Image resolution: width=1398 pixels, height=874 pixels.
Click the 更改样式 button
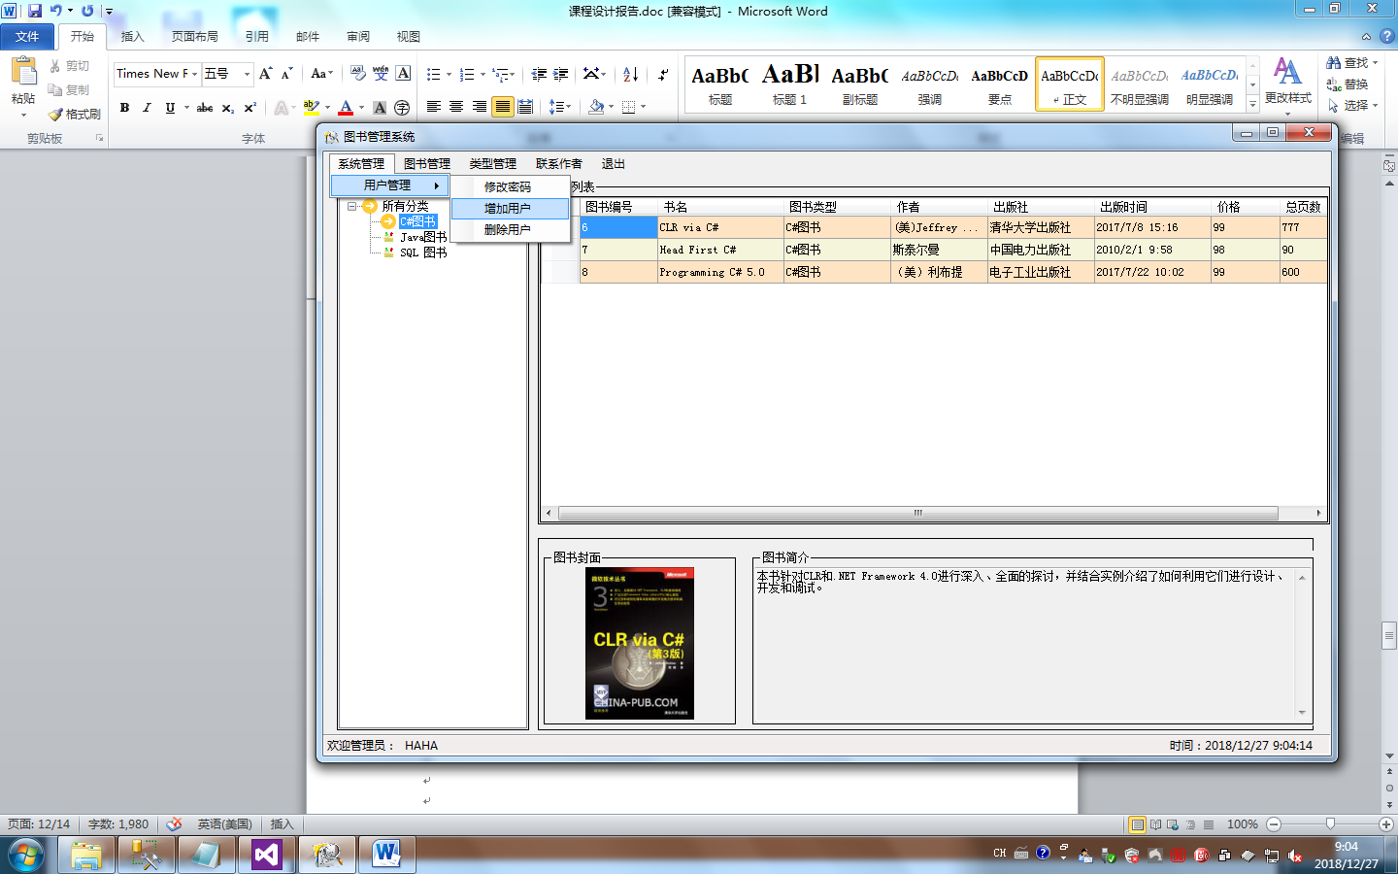tap(1287, 82)
